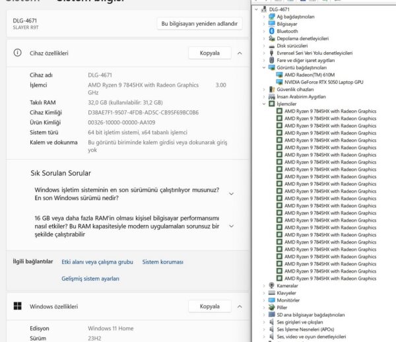The width and height of the screenshot is (396, 342).
Task: Open Gelişmiş sistem ayarları link
Action: pyautogui.click(x=90, y=279)
